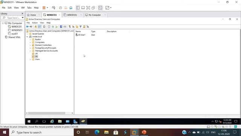
Task: Open VMware Help menu
Action: tap(36, 8)
